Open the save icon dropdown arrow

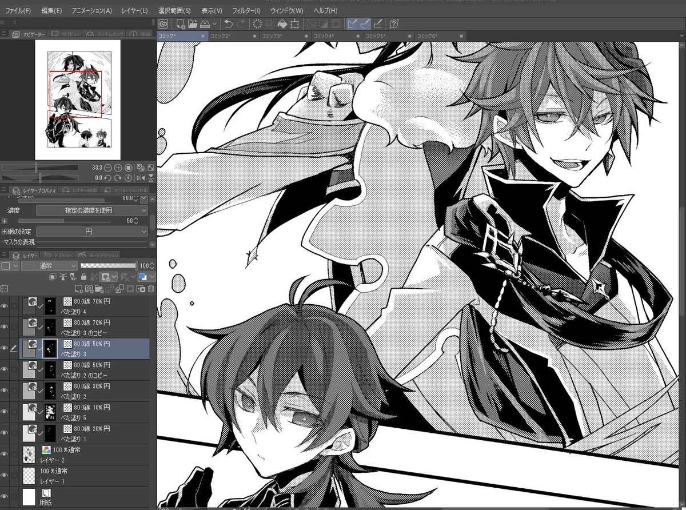pos(214,24)
